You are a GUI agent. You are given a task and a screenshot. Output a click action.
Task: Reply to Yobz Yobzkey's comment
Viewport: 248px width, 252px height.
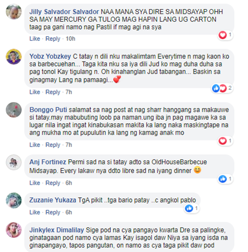click(x=53, y=92)
